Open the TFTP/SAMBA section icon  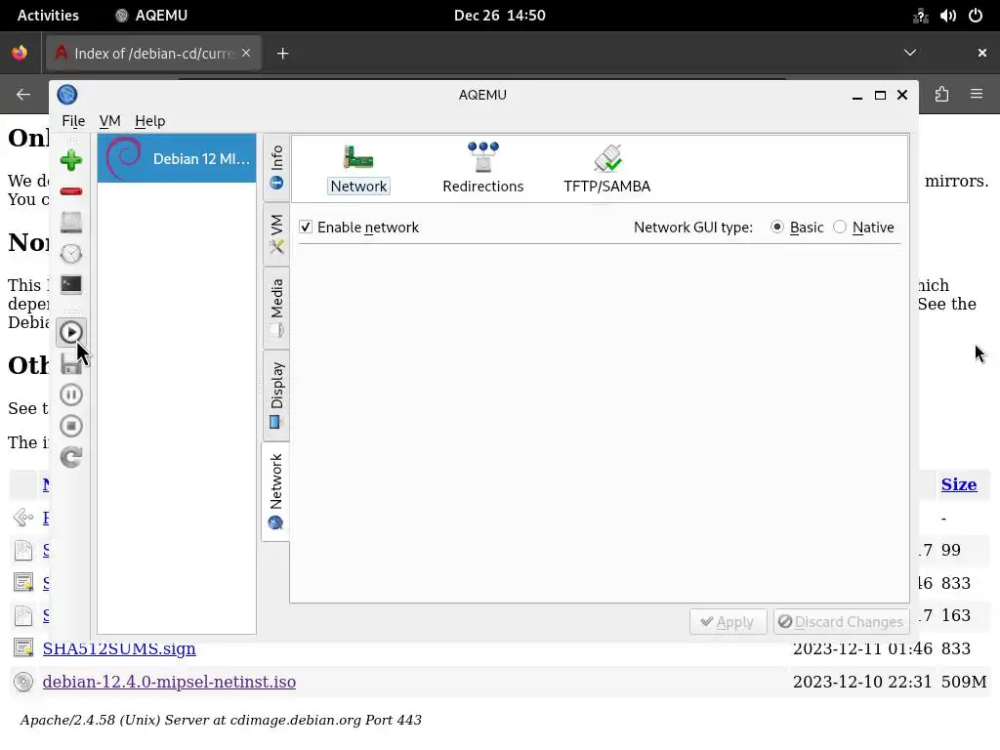coord(607,168)
